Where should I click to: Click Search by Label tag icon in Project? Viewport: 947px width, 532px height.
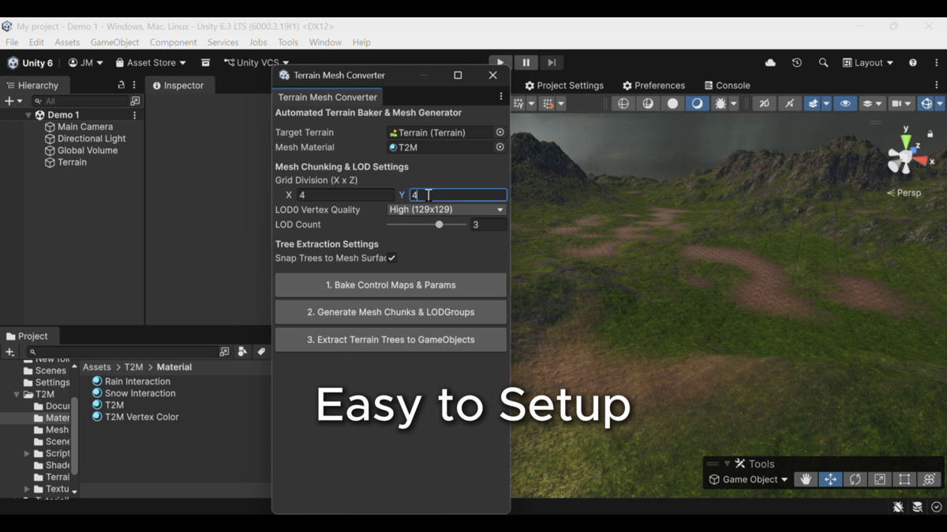coord(260,352)
